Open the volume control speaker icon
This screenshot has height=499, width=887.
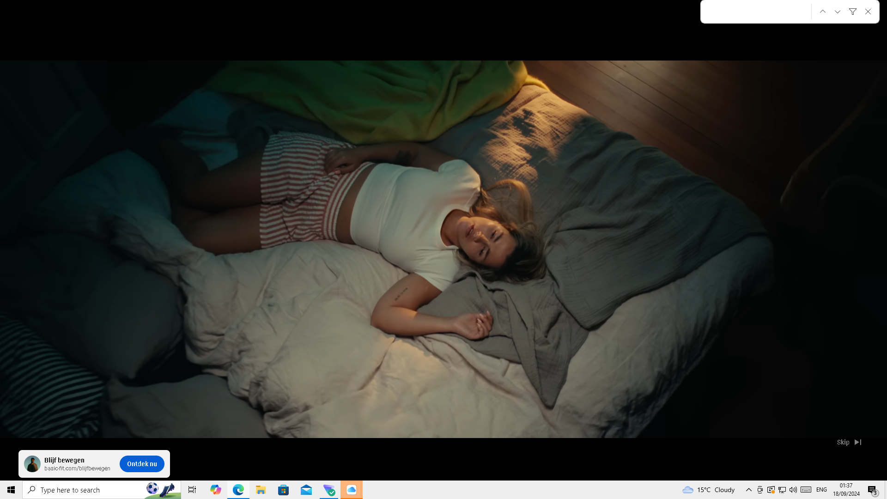click(793, 490)
